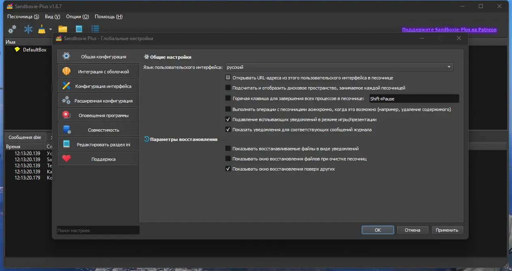512x271 pixels.
Task: Open the Поддержите Sandboxie-Plus на Patreon link
Action: click(449, 30)
